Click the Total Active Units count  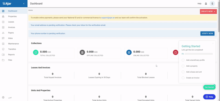click(99, 97)
